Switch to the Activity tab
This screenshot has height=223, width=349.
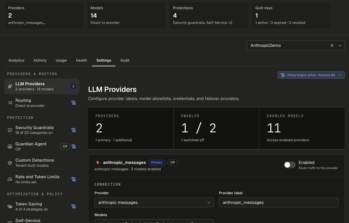click(40, 60)
